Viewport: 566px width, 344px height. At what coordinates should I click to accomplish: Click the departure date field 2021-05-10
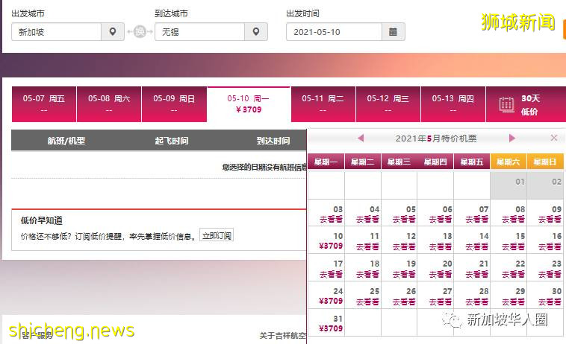click(x=334, y=32)
